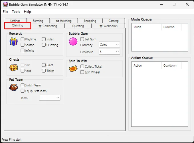
Task: Toggle the Season rewards checkbox
Action: [x=23, y=45]
